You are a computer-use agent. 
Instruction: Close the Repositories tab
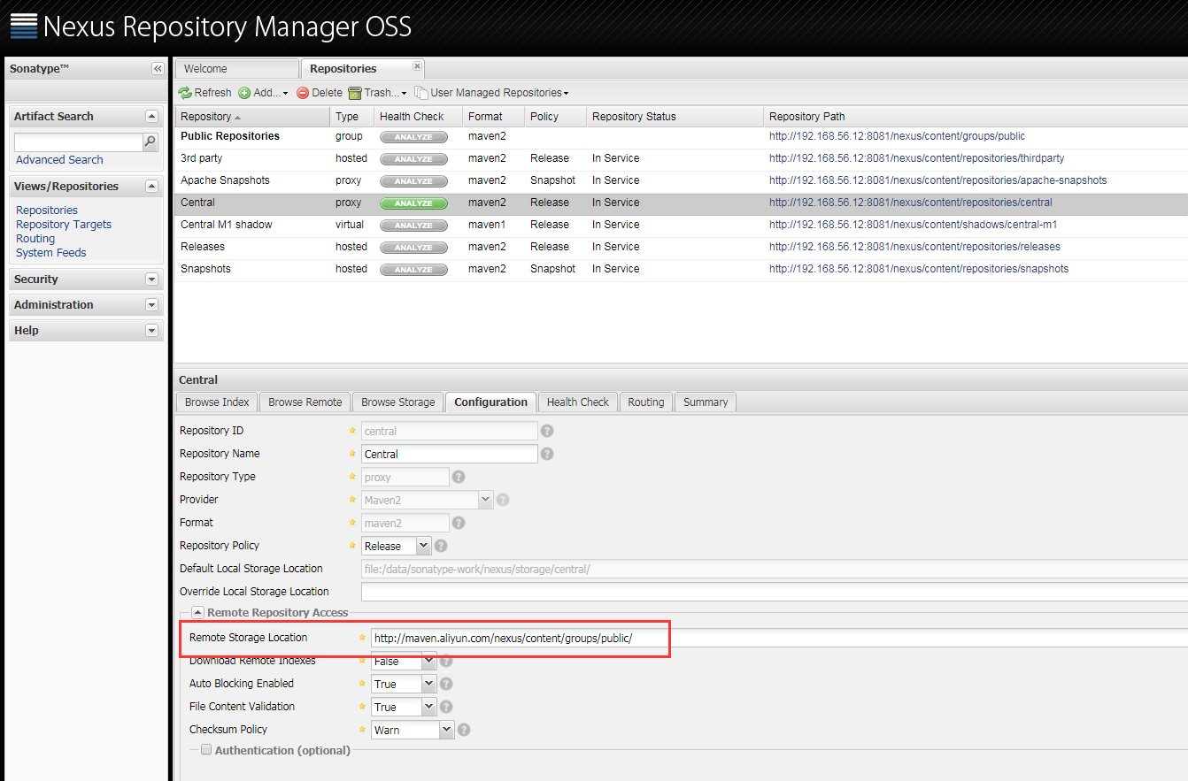click(417, 66)
